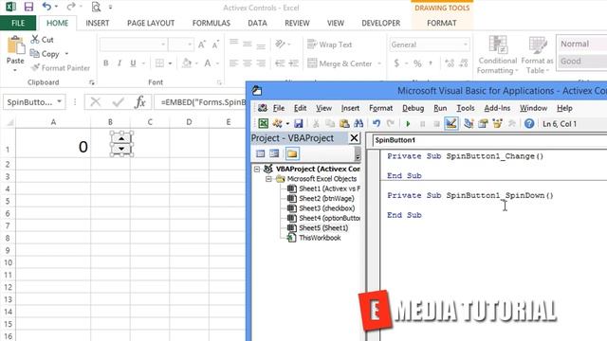The width and height of the screenshot is (607, 341).
Task: Open the INSERT ribbon tab
Action: [x=97, y=23]
